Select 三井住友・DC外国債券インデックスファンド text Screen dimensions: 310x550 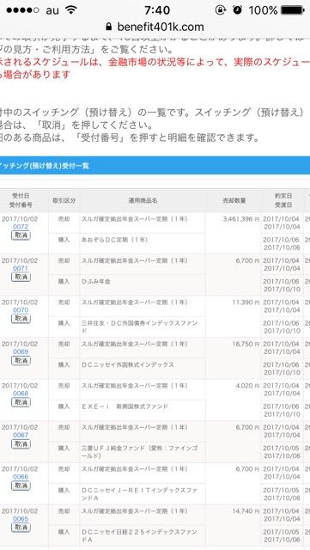tap(139, 327)
